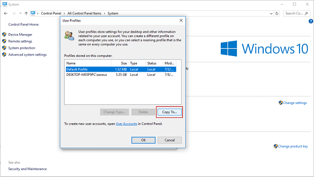
Task: Click the System title bar icon
Action: pos(4,4)
